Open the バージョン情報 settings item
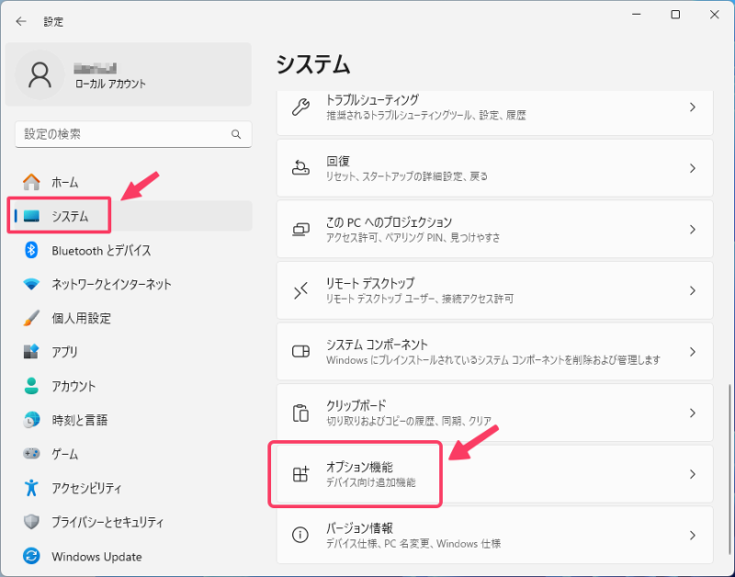This screenshot has height=577, width=735. pos(494,536)
